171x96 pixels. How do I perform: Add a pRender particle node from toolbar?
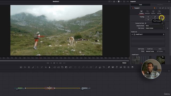click(x=104, y=67)
